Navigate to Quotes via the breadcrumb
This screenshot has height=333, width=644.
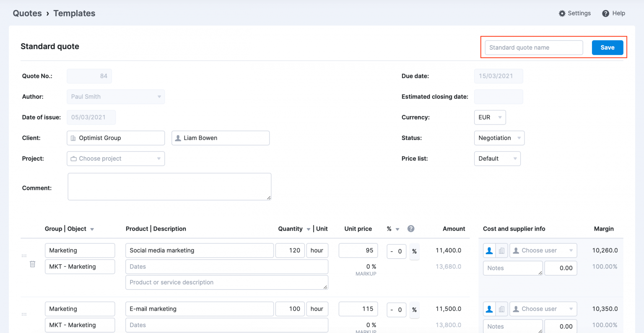pyautogui.click(x=27, y=13)
